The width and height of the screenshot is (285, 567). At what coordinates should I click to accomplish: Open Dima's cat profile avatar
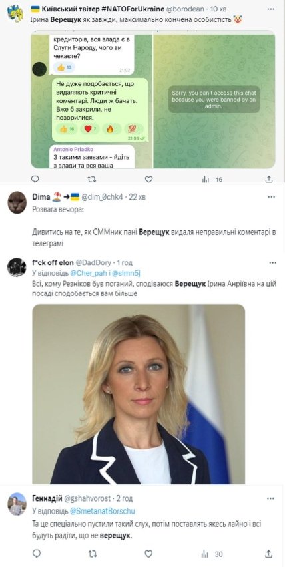tap(17, 202)
